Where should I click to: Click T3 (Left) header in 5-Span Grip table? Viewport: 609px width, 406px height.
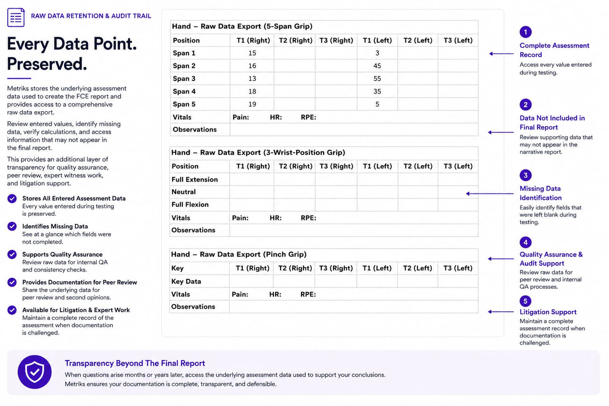458,40
